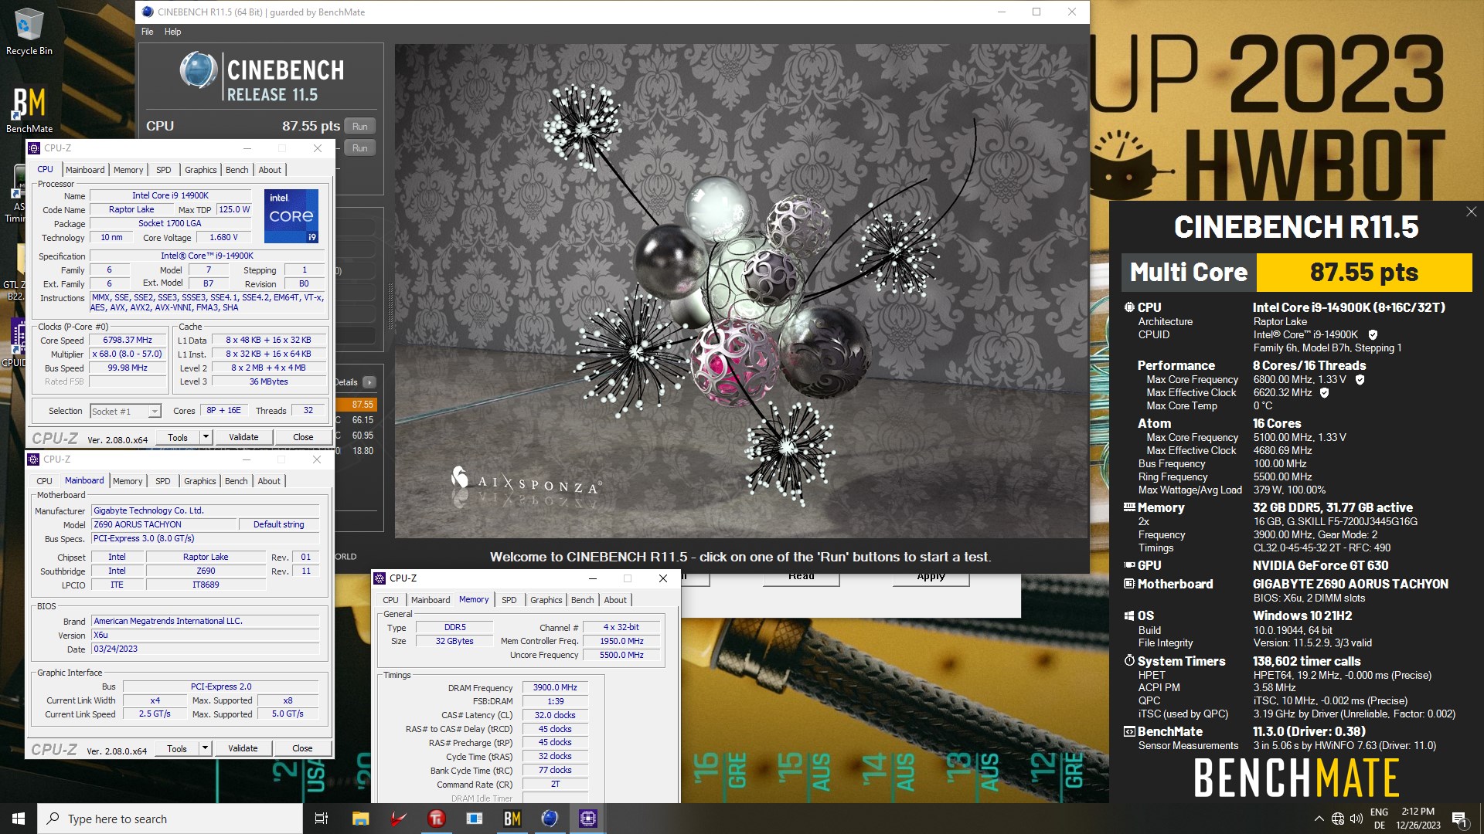1484x834 pixels.
Task: Click the Z690 AORUS TACHYON model field
Action: pyautogui.click(x=164, y=524)
